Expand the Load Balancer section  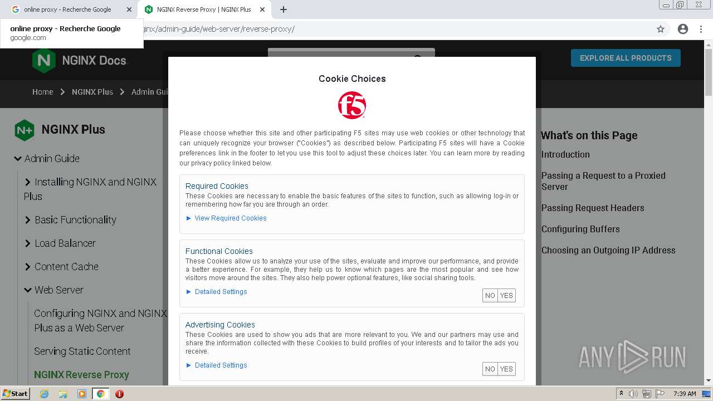(28, 243)
